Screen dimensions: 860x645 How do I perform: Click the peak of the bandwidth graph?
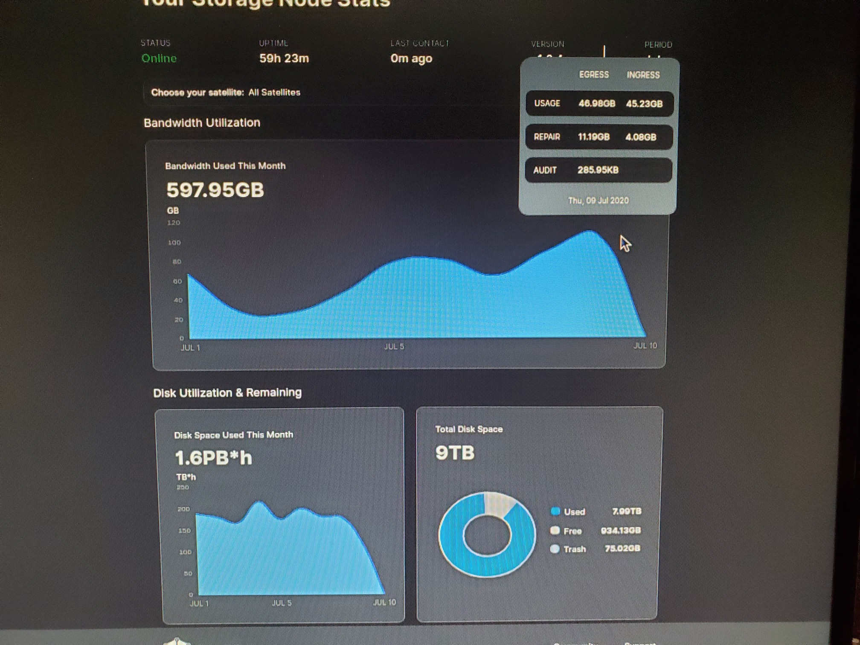[590, 232]
